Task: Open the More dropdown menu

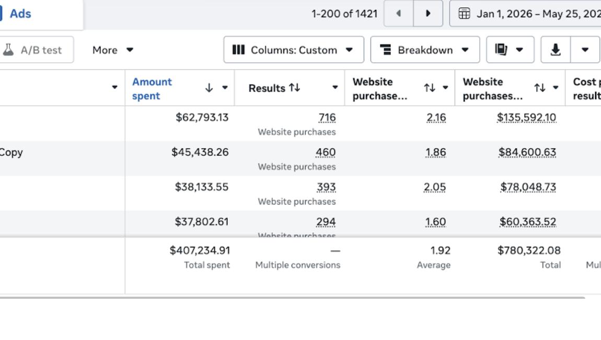Action: (x=113, y=50)
